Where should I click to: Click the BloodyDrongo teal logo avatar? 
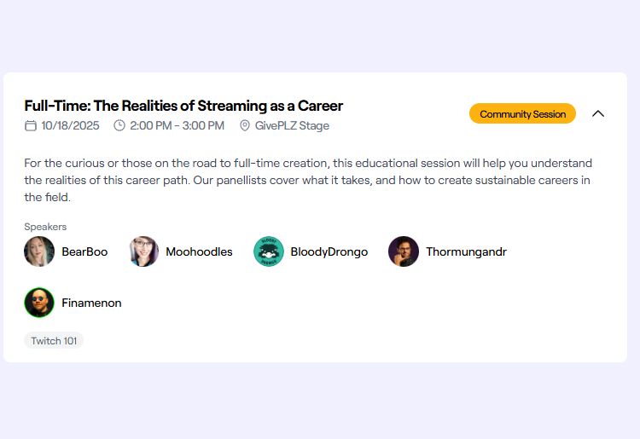click(x=269, y=251)
